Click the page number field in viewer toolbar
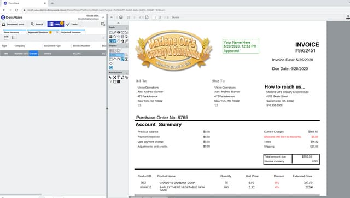Viewport: 350px width, 198px height. tap(155, 17)
